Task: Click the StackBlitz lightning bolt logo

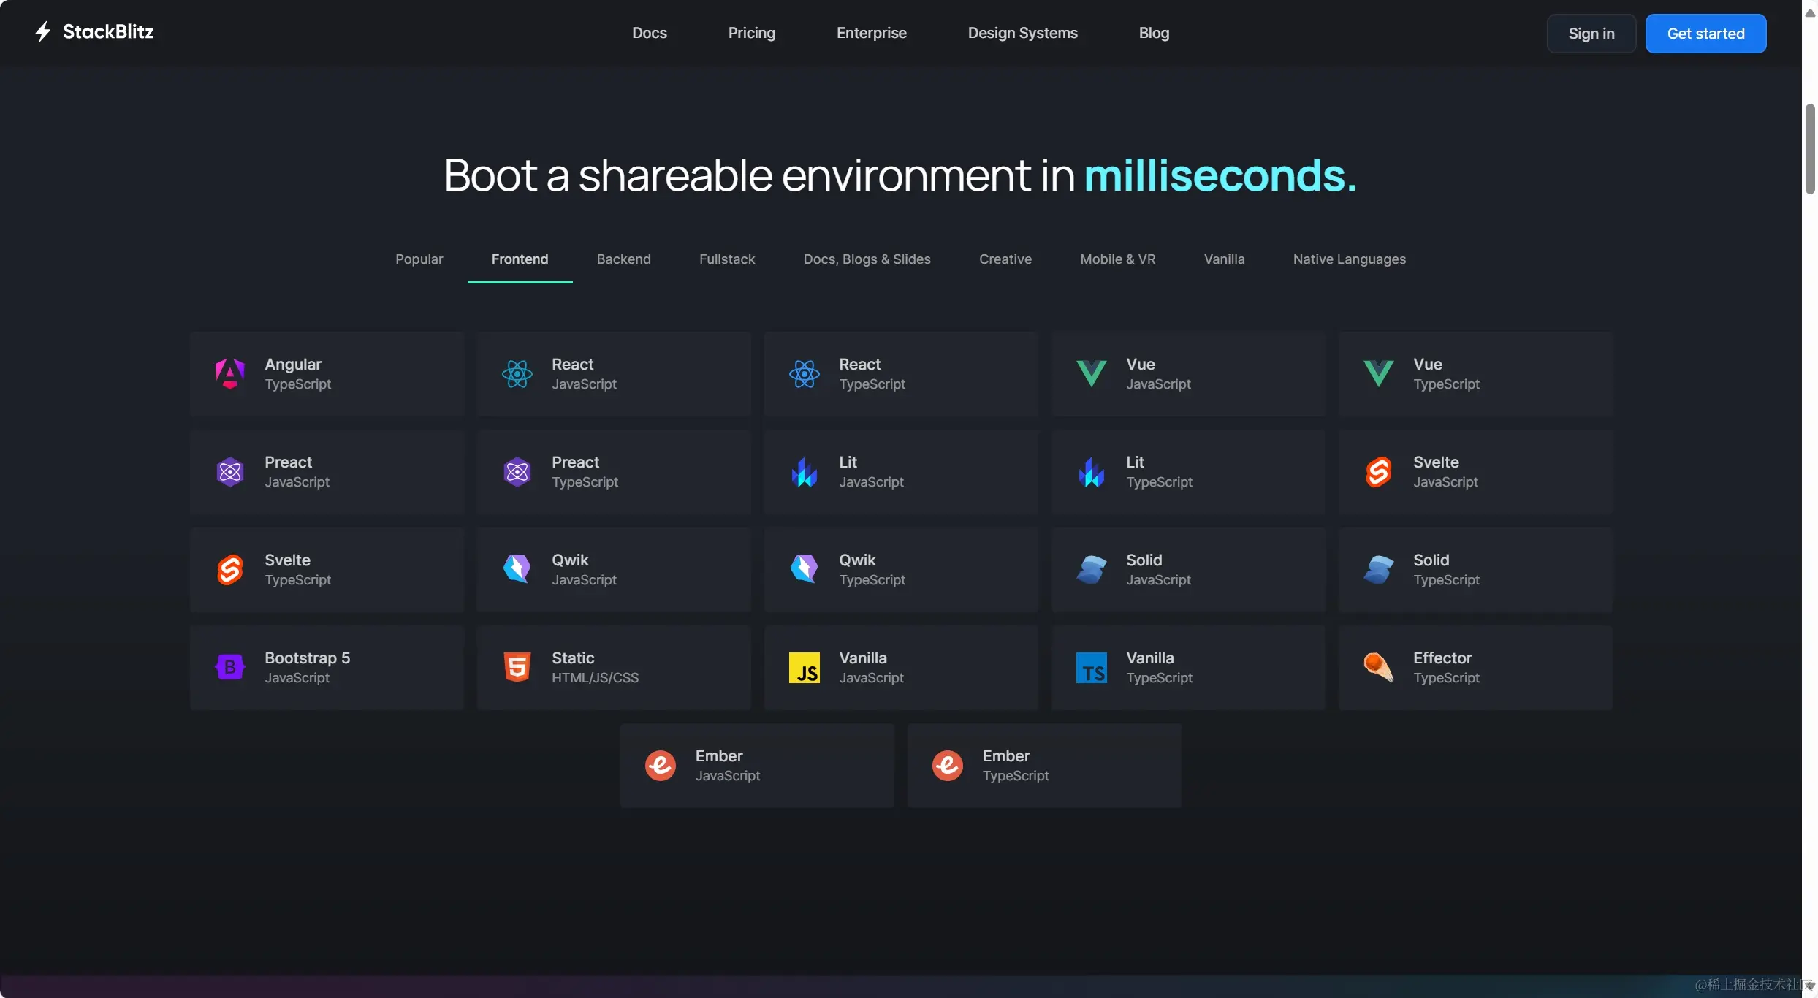Action: [x=43, y=32]
